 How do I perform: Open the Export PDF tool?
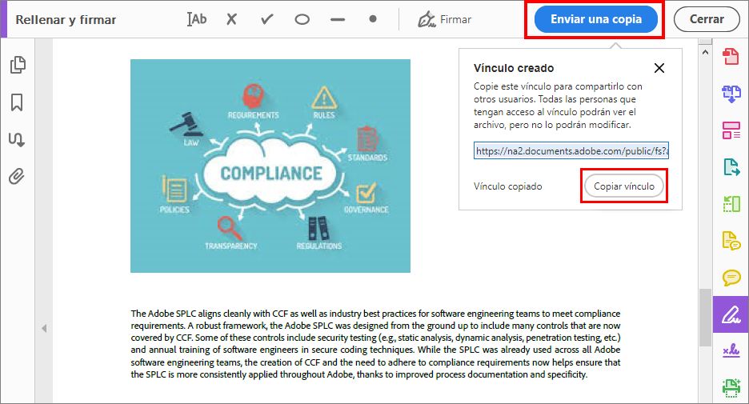coord(731,167)
